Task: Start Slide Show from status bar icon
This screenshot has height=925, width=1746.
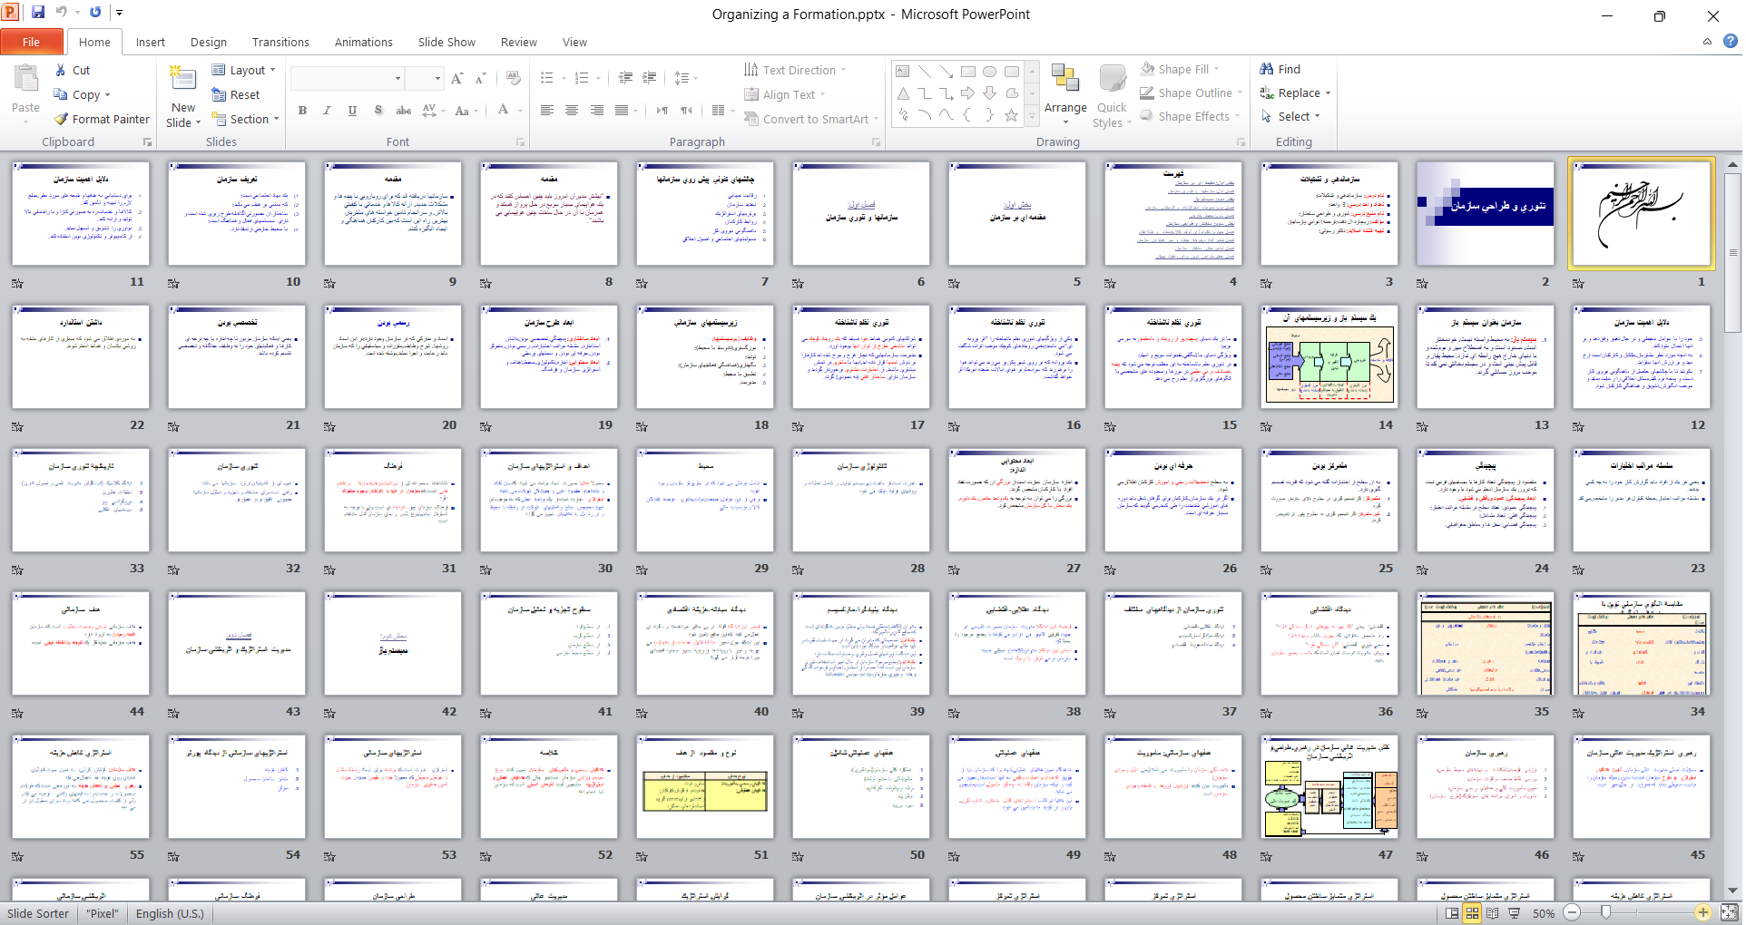Action: pyautogui.click(x=1514, y=913)
